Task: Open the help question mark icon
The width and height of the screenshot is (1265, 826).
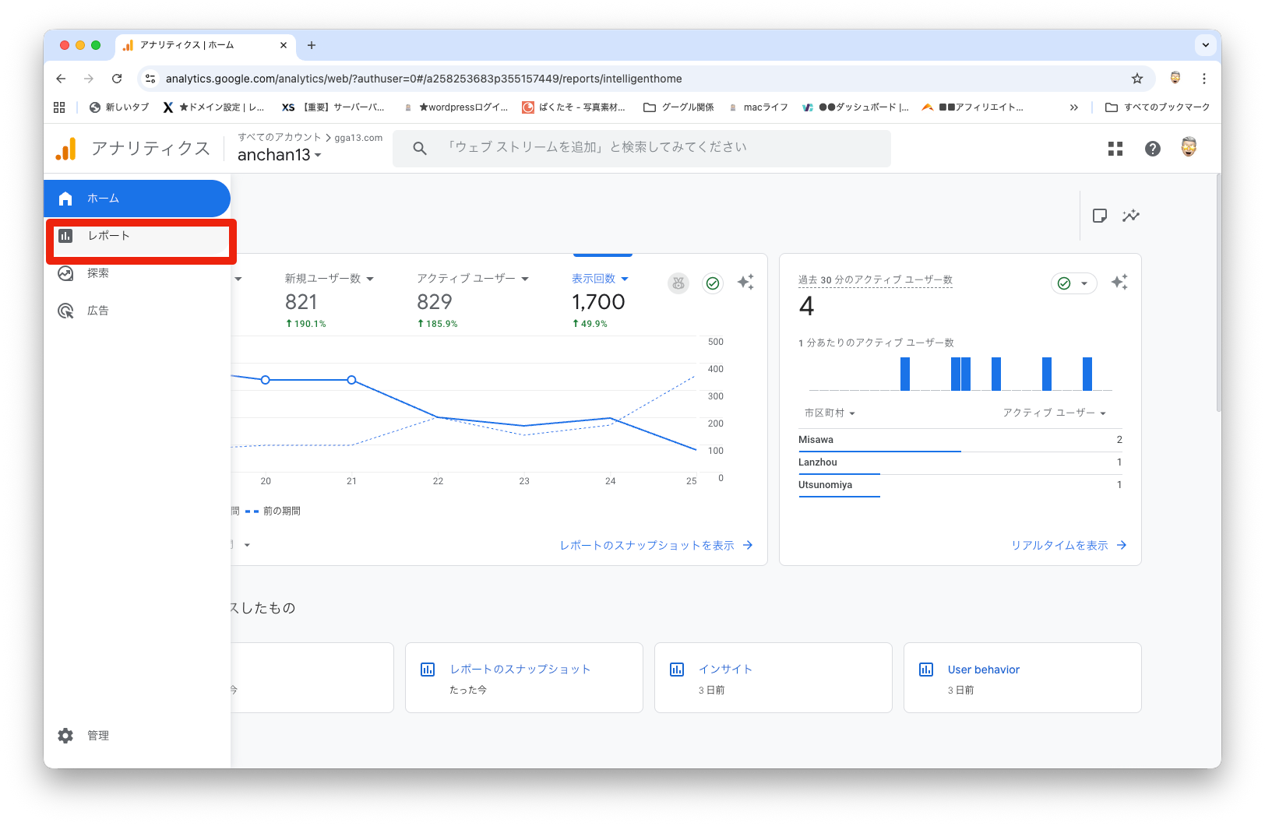Action: click(x=1152, y=149)
